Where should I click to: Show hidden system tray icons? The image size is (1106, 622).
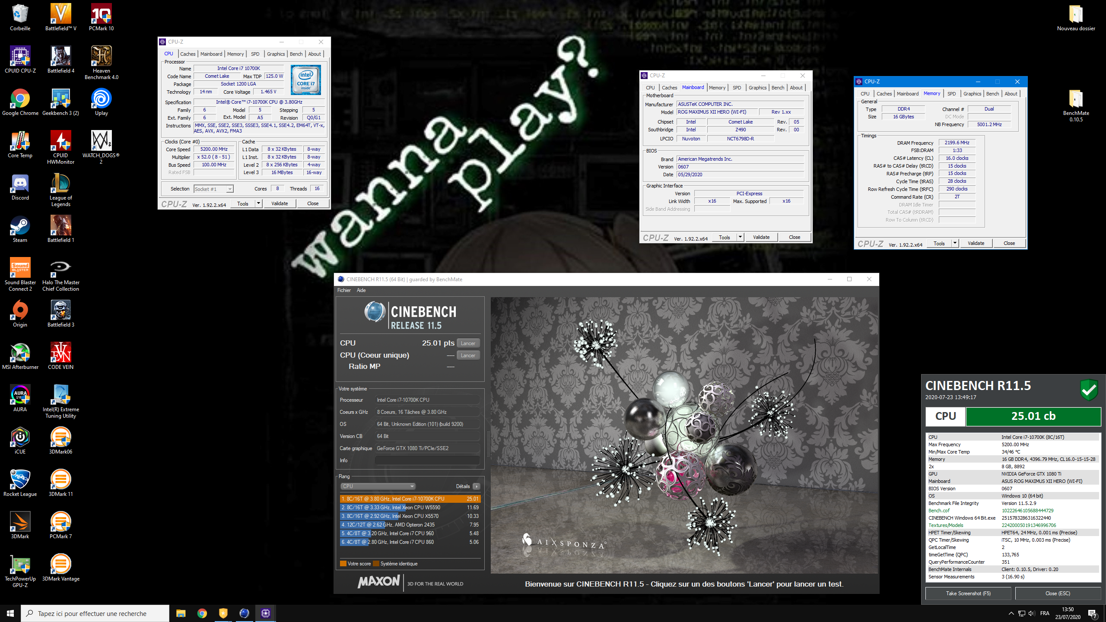pyautogui.click(x=1011, y=613)
